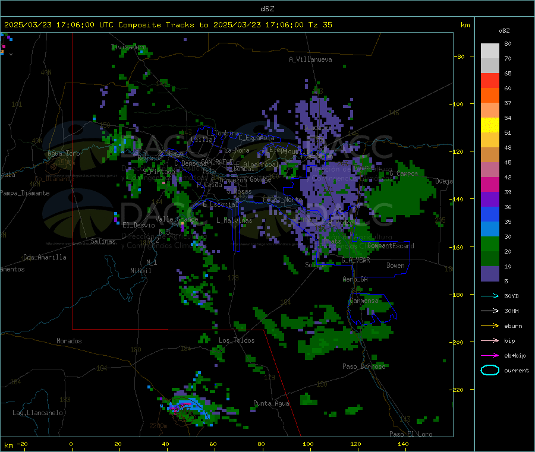Image resolution: width=535 pixels, height=452 pixels.
Task: Click the '100' tick on bottom km axis
Action: (308, 444)
